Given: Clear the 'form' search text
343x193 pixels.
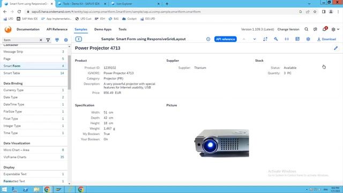Looking at the screenshot, I should (41, 40).
